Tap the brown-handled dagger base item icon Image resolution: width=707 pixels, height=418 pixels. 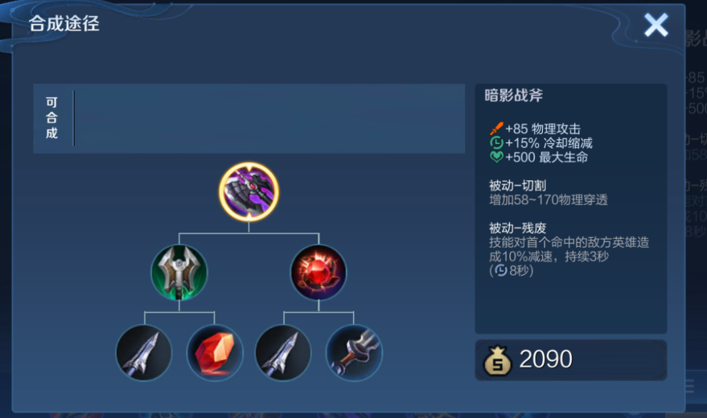pos(354,353)
